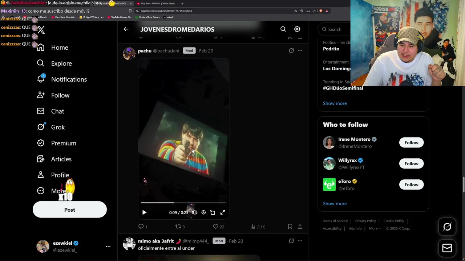
Task: Open mimo aka 3afrit's avatar
Action: click(129, 244)
